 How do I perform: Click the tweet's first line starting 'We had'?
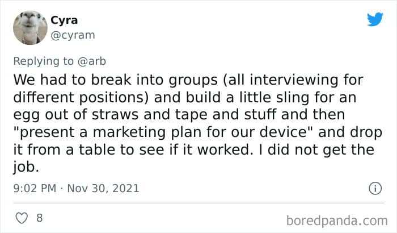(188, 80)
